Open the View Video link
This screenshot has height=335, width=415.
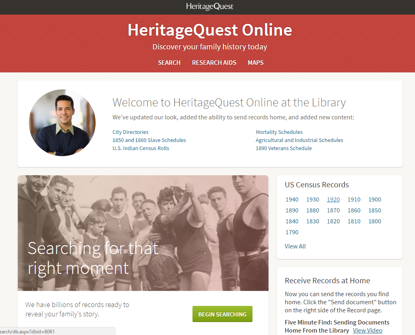tap(367, 330)
